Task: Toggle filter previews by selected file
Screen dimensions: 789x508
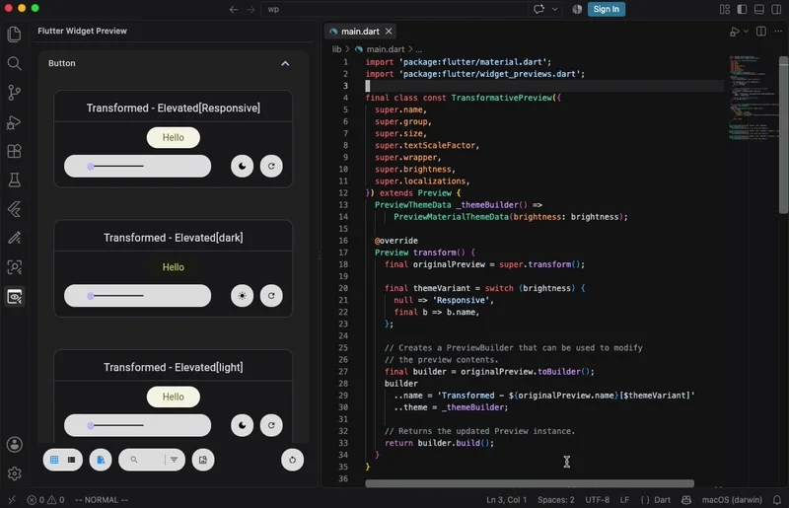Action: 101,460
